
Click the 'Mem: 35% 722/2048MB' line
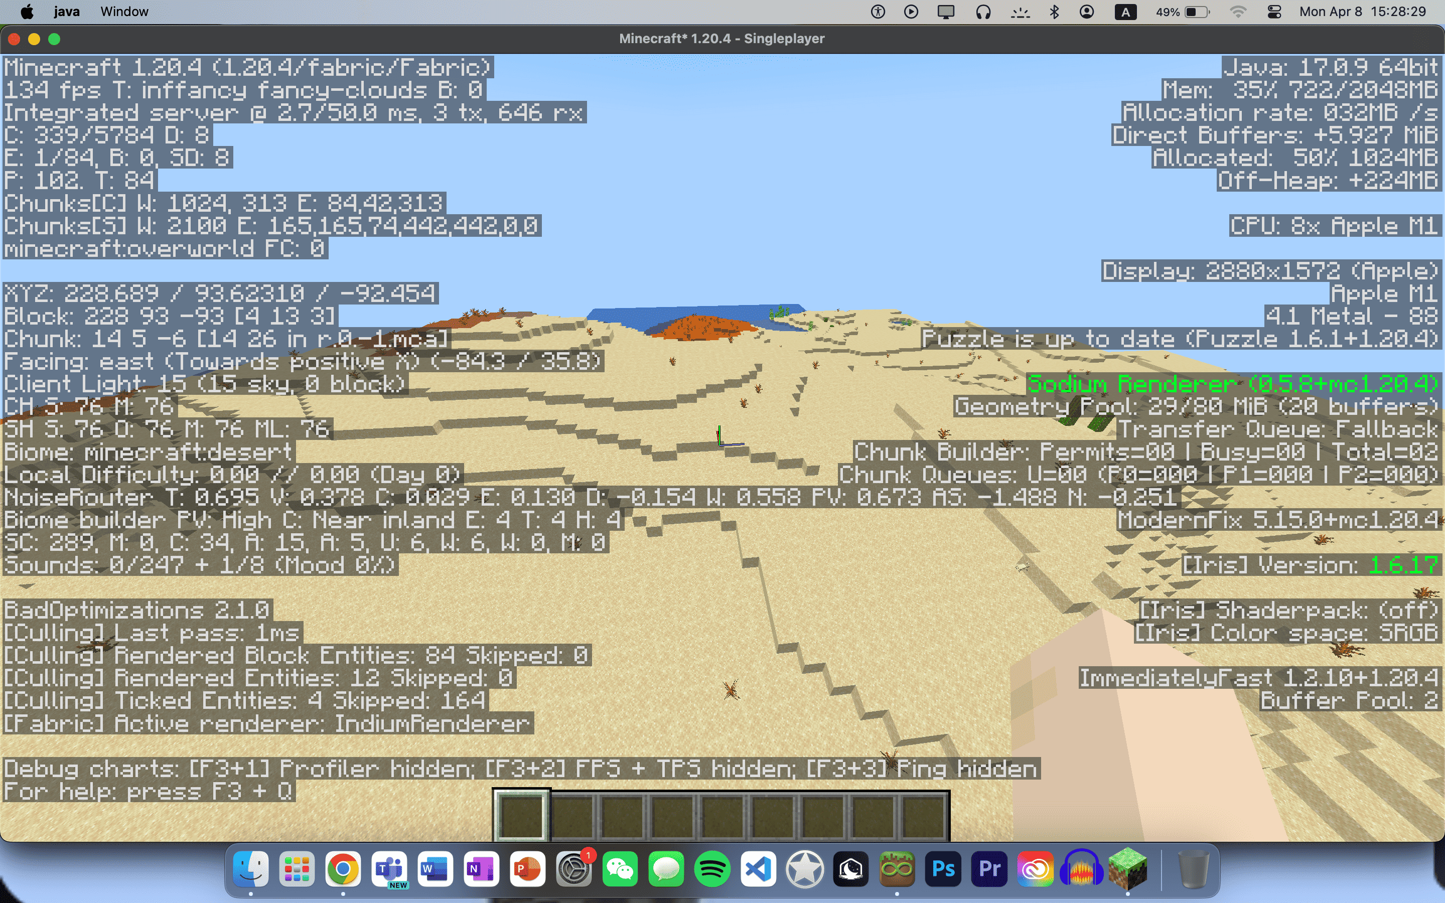click(1302, 90)
